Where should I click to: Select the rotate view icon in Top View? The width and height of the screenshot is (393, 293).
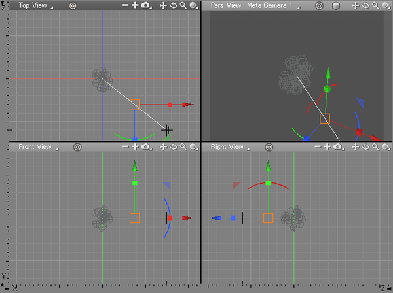point(173,5)
